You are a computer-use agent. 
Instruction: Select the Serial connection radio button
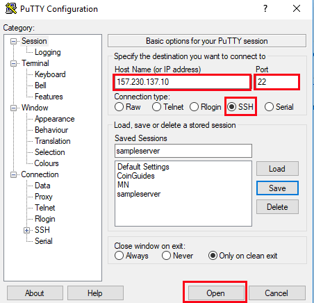tap(269, 107)
